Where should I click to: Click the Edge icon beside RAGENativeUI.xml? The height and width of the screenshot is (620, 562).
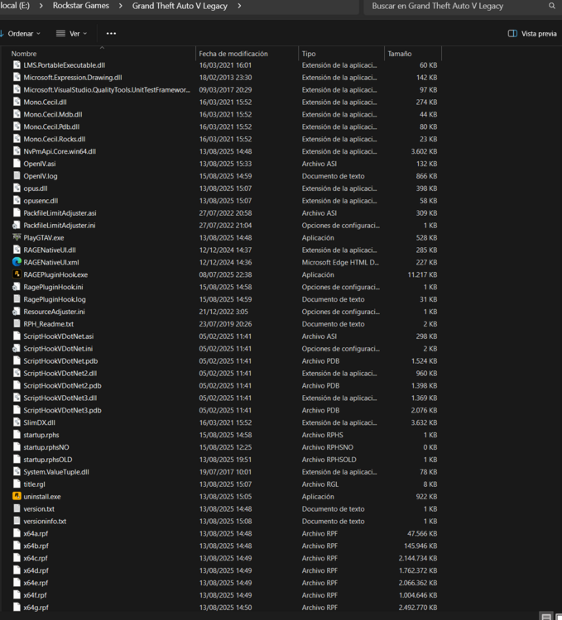(x=17, y=262)
